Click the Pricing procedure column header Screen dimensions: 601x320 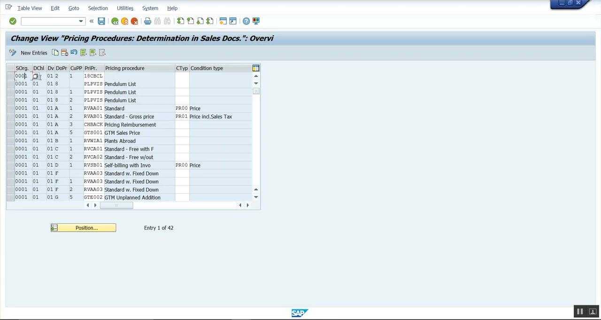point(139,68)
